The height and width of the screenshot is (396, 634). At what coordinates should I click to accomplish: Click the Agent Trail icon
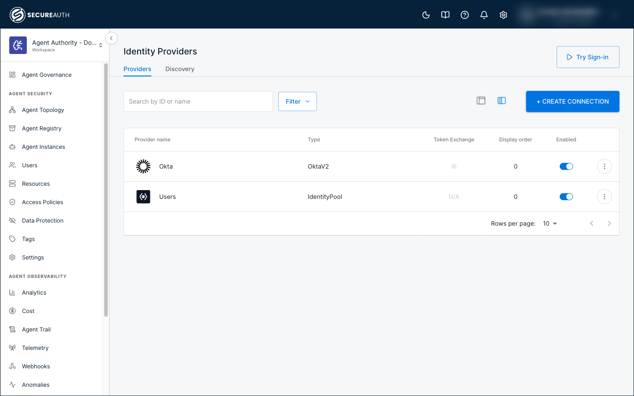pyautogui.click(x=12, y=329)
